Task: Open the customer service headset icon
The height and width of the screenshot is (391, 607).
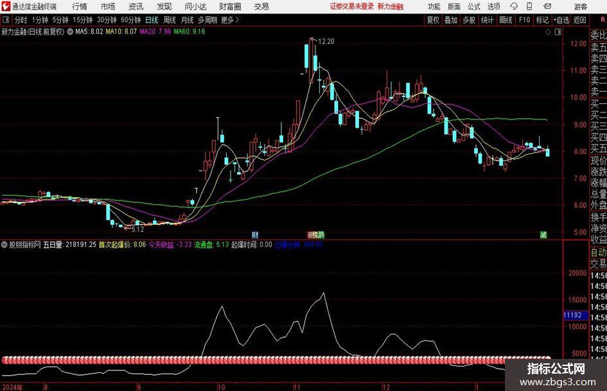Action: pos(514,6)
